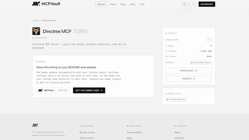Click the DASHBOARD button

coord(207,4)
